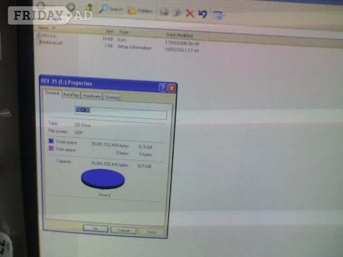Viewport: 343px width, 257px height.
Task: Click the icon of the Autorun.inf file
Action: click(39, 42)
